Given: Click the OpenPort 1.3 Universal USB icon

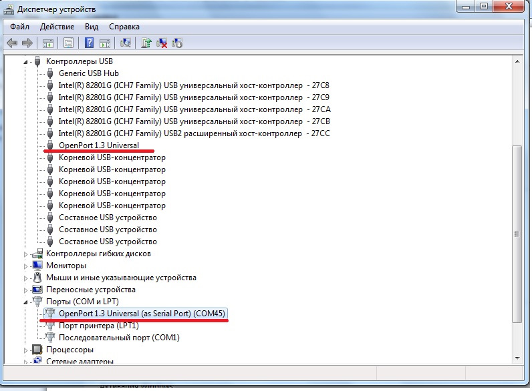Looking at the screenshot, I should (x=50, y=145).
